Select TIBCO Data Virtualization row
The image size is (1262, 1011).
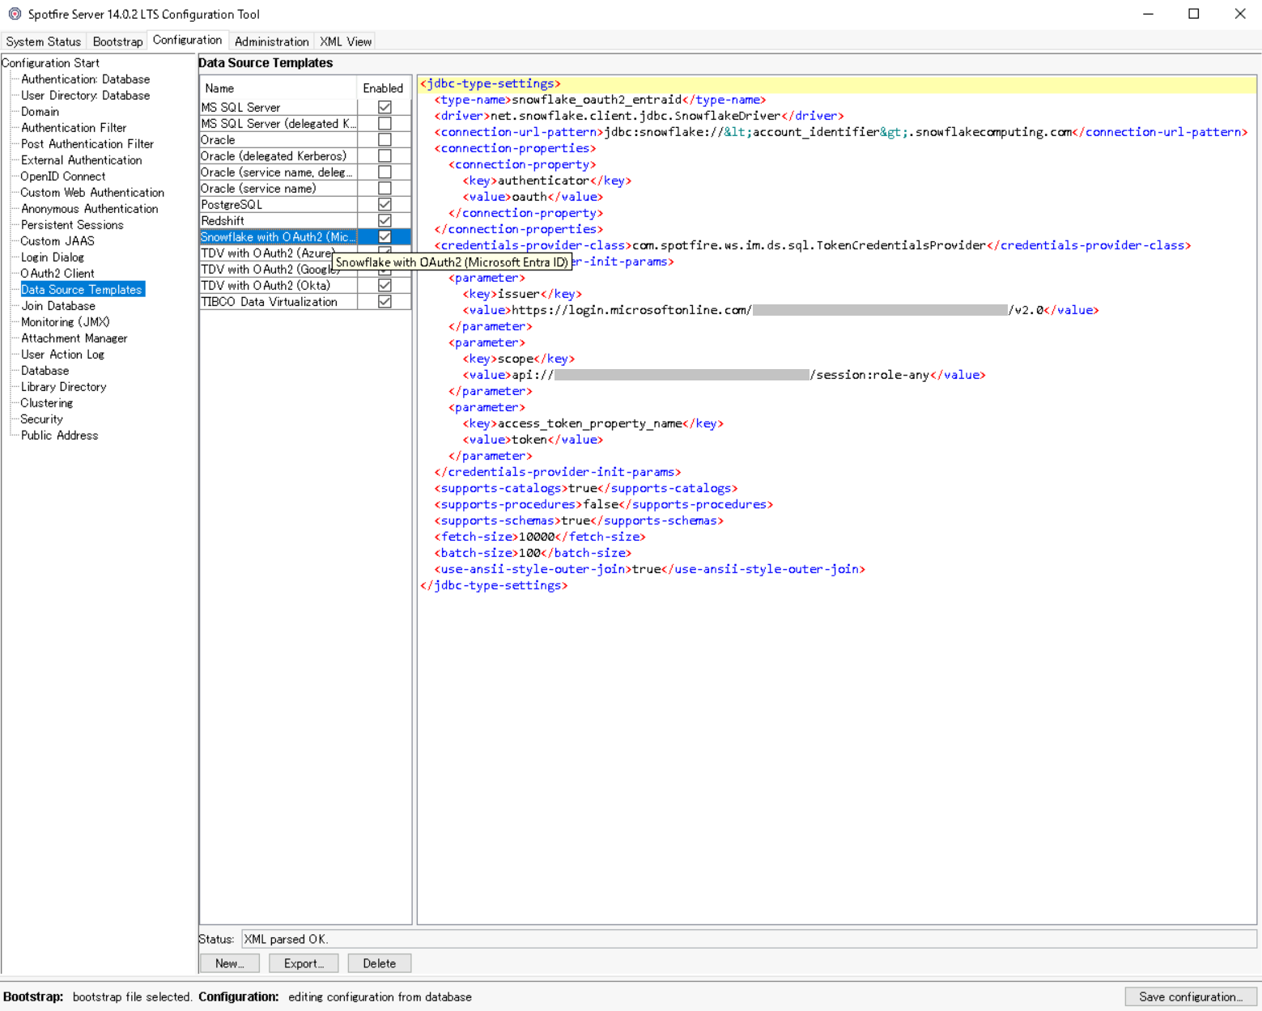pos(278,301)
